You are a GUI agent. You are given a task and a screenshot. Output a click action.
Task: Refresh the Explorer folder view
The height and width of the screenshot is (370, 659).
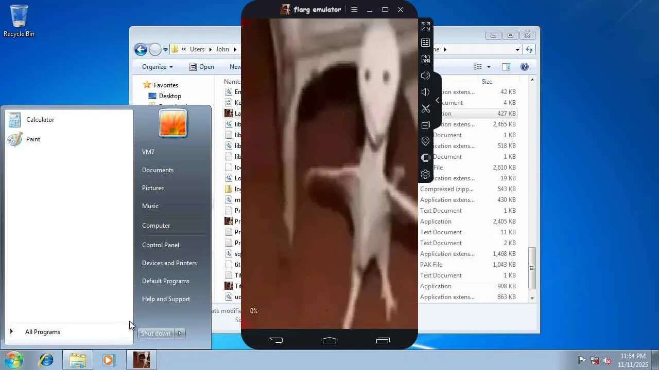pos(529,49)
